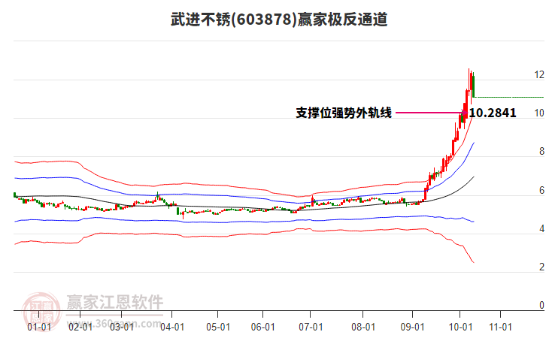Click the x-axis date 08-01
This screenshot has width=546, height=338.
(363, 327)
